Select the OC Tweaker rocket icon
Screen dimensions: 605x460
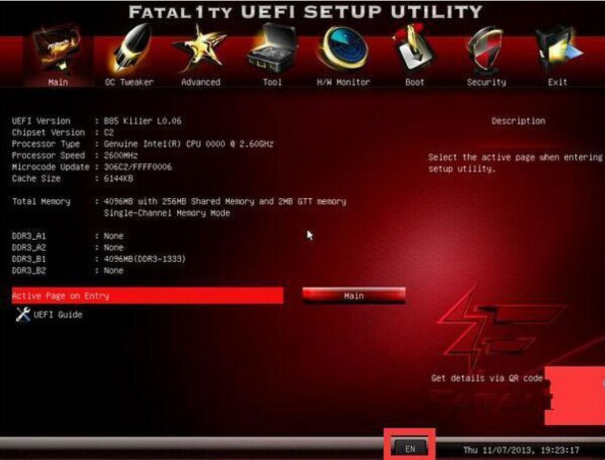point(130,48)
